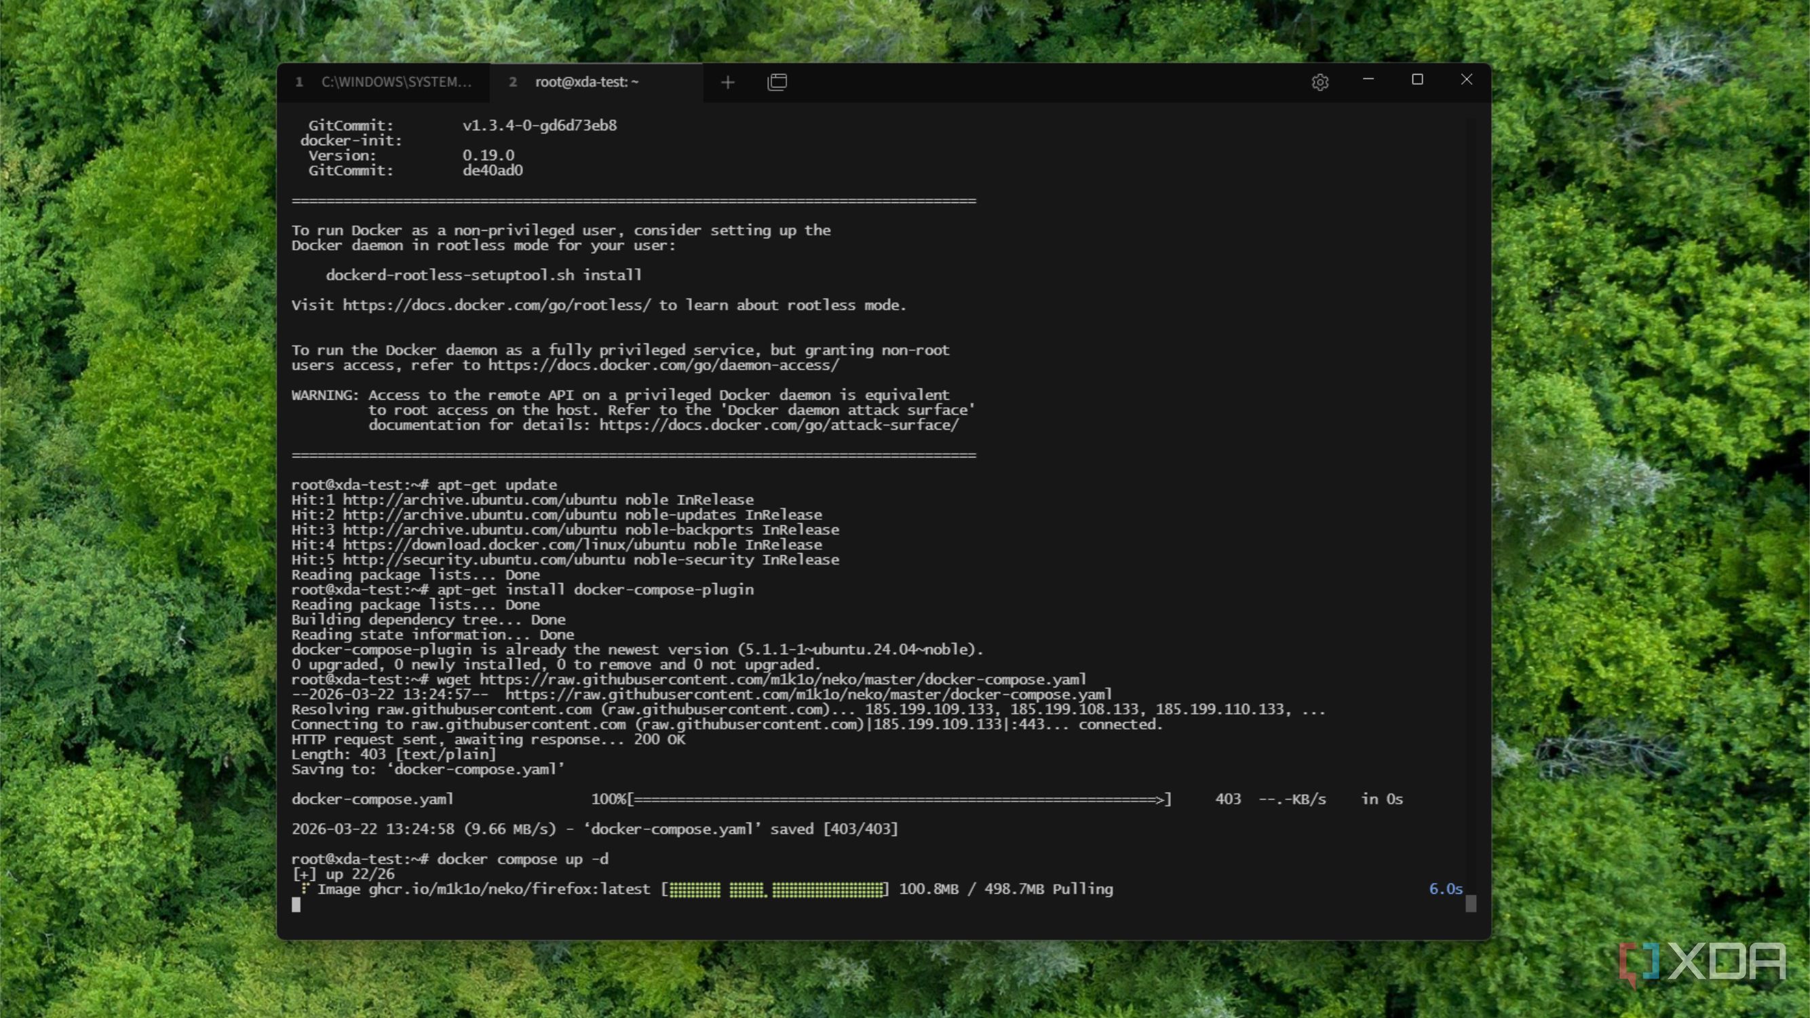1810x1018 pixels.
Task: Click the terminal cursor block at prompt
Action: (x=296, y=905)
